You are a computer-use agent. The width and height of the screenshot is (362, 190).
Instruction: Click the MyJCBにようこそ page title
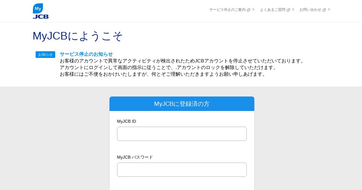[78, 36]
